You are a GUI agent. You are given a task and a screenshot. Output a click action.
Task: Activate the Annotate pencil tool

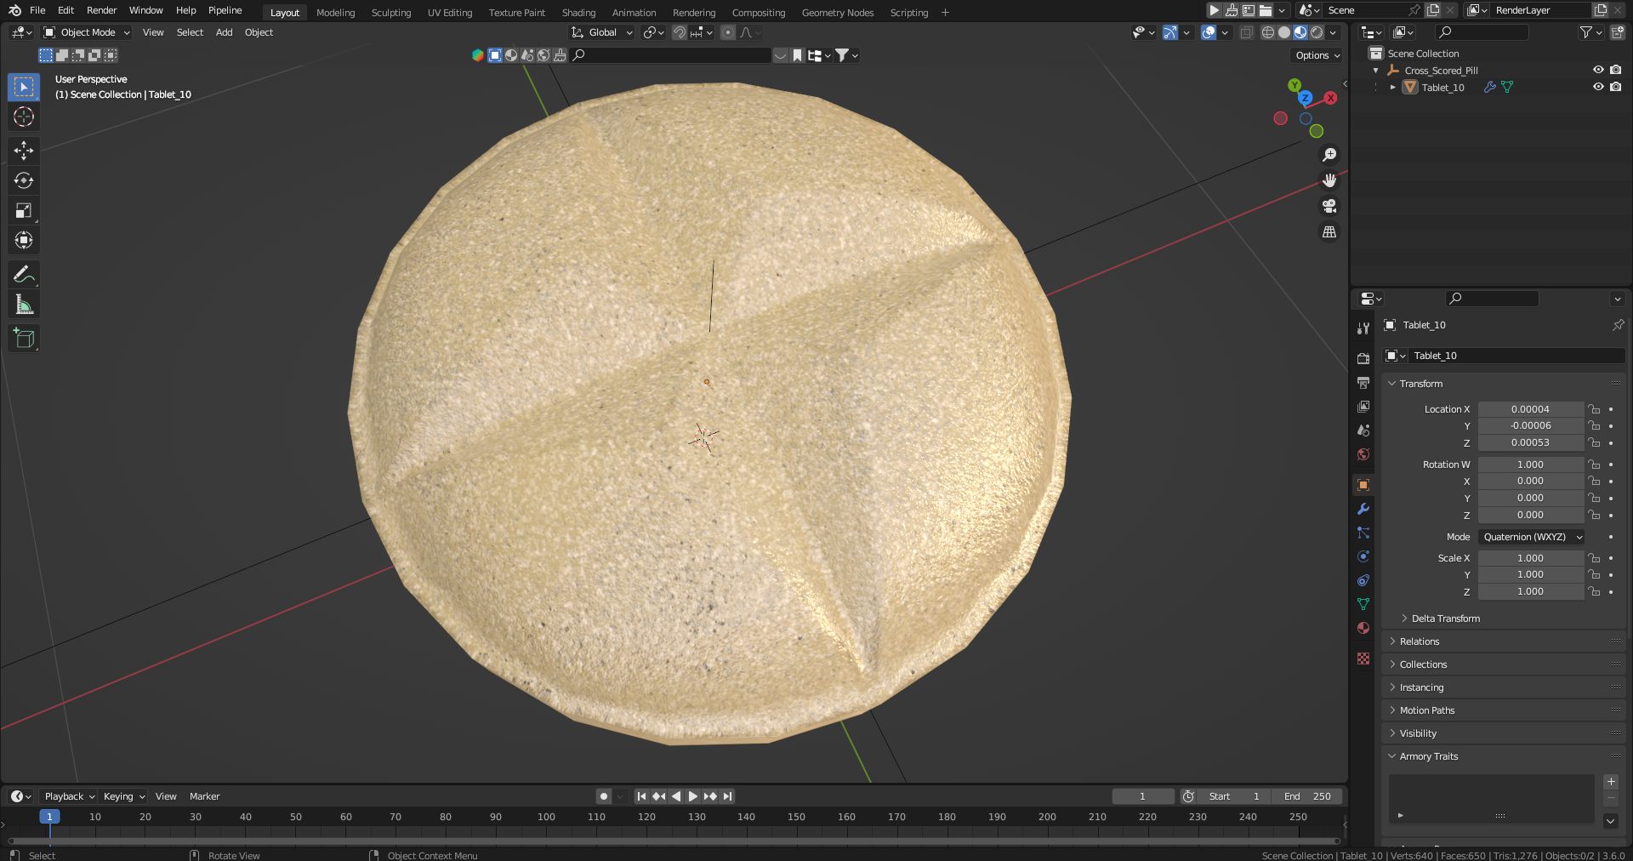[x=24, y=274]
